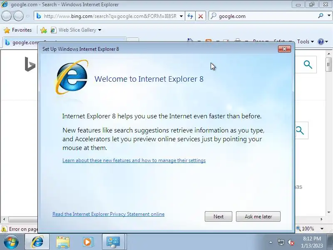Click the Refresh page icon
Image resolution: width=333 pixels, height=250 pixels.
click(190, 16)
